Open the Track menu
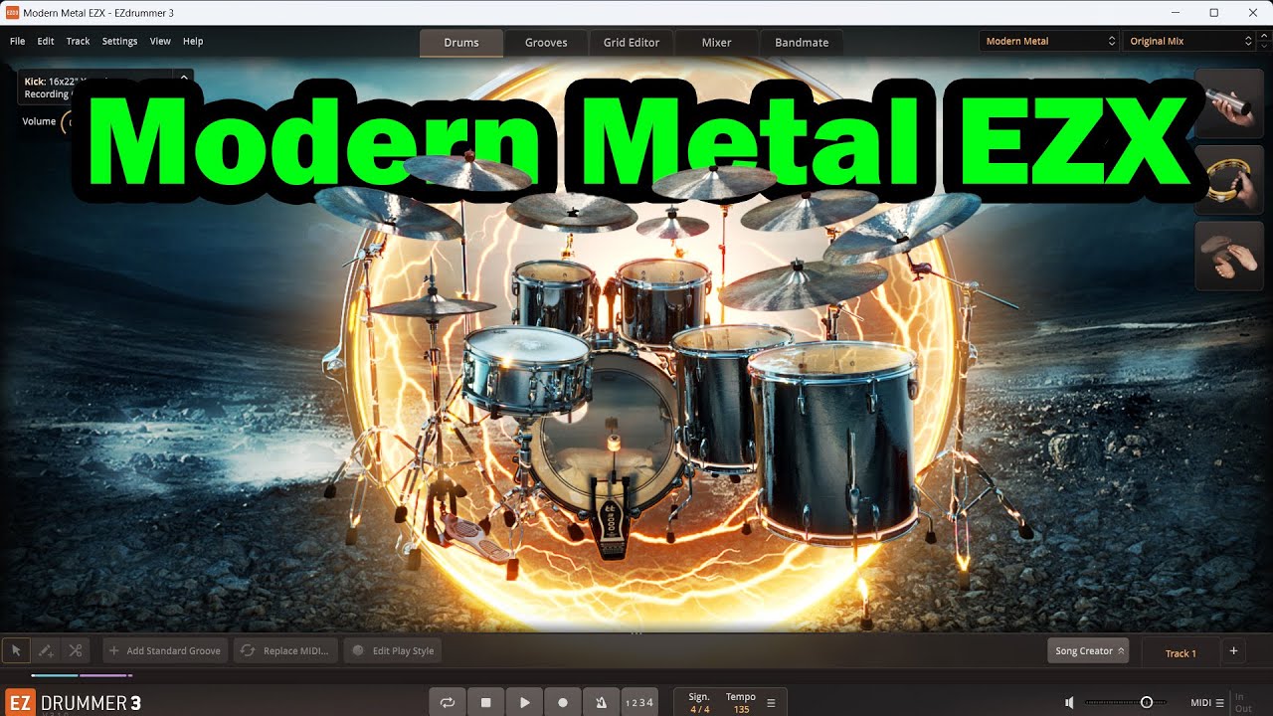1273x716 pixels. pyautogui.click(x=78, y=41)
